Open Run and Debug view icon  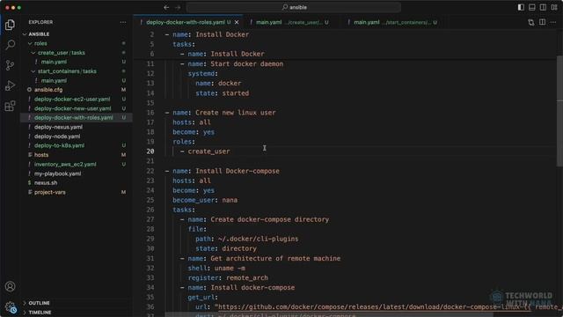[10, 85]
